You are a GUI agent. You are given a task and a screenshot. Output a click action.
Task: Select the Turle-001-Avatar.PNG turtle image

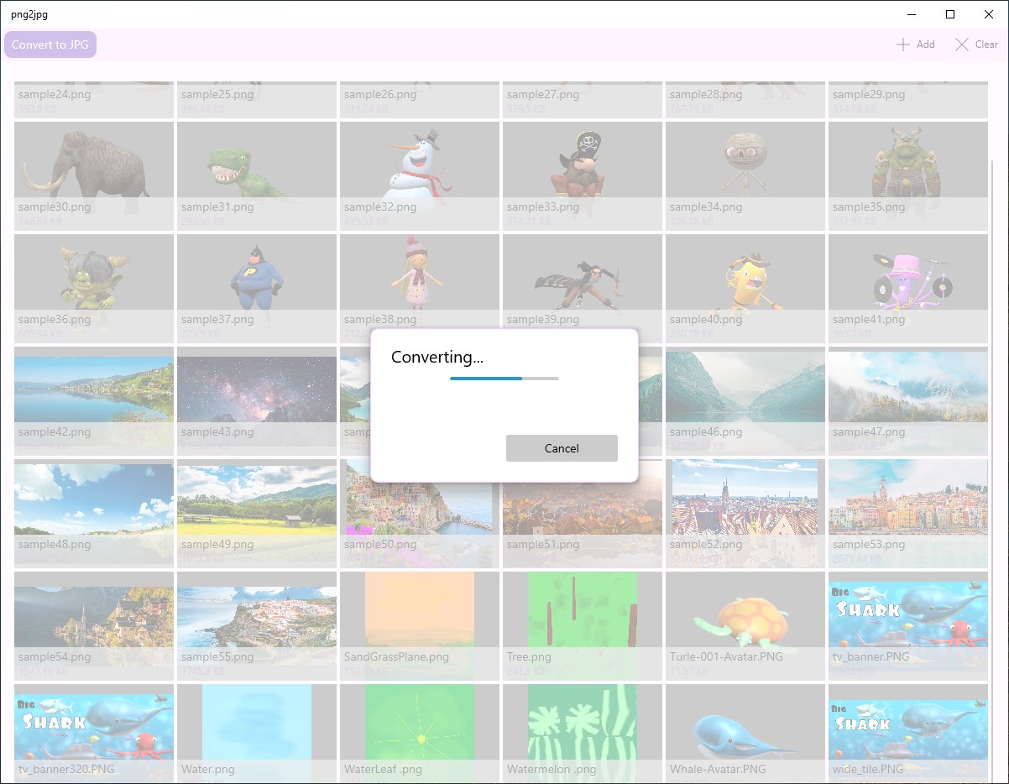coord(745,625)
